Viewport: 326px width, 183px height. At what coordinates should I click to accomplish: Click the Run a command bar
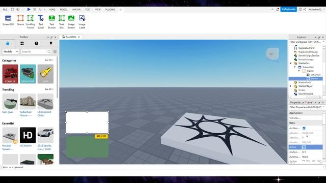point(162,167)
